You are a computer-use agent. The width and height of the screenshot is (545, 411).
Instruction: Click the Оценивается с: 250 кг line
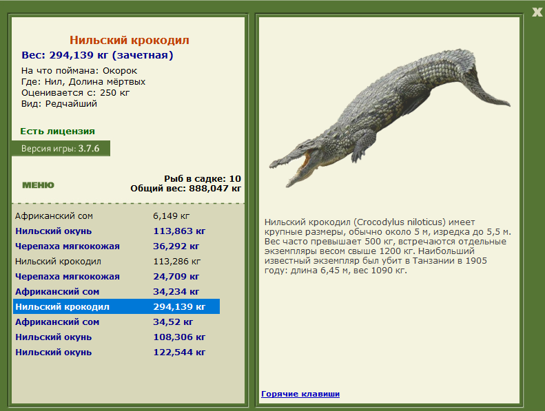(75, 93)
